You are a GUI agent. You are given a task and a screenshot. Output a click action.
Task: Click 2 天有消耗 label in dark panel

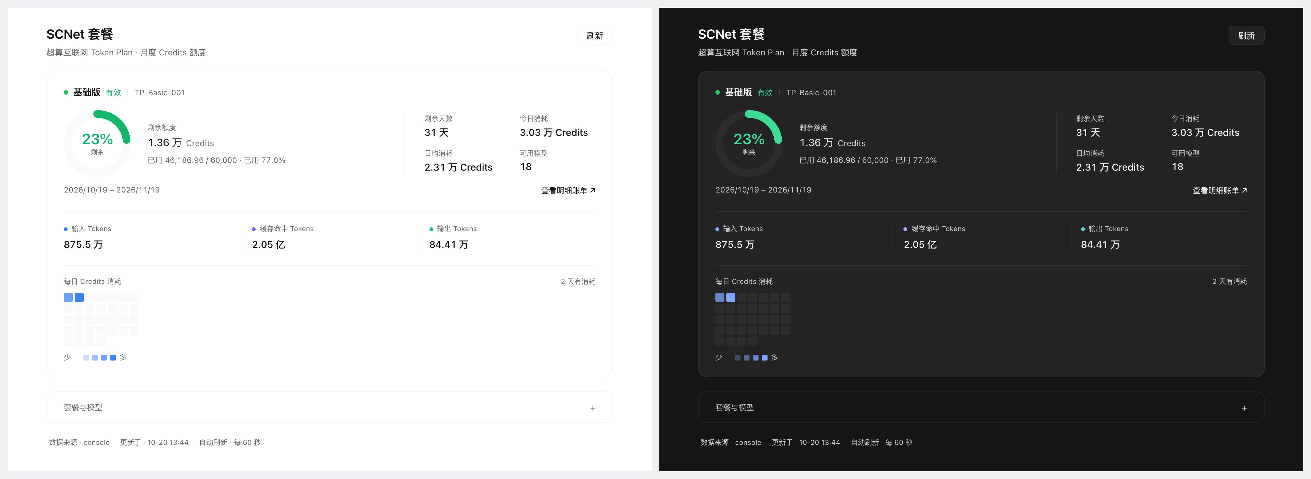tap(1230, 281)
